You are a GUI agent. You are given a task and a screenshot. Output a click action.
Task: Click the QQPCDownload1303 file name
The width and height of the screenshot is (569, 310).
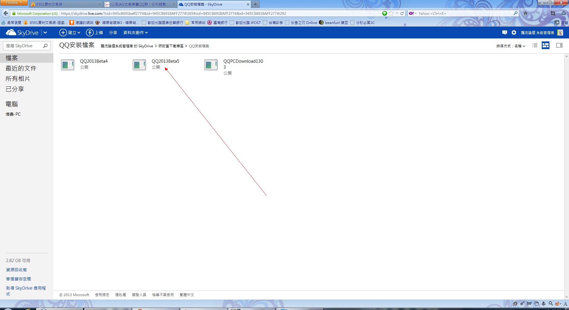coord(243,64)
